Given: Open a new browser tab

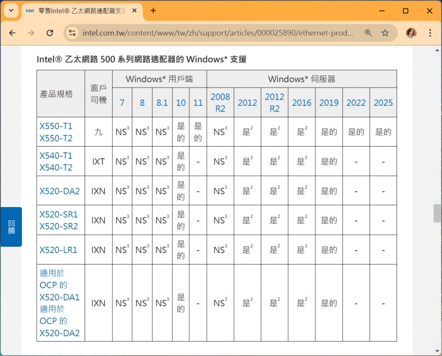Looking at the screenshot, I should tap(153, 11).
